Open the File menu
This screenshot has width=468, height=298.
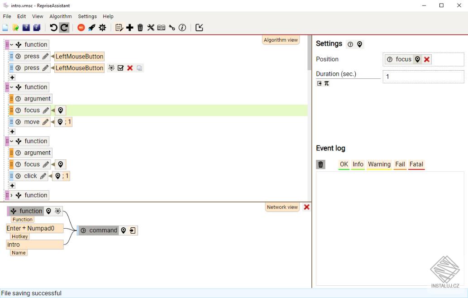click(7, 16)
